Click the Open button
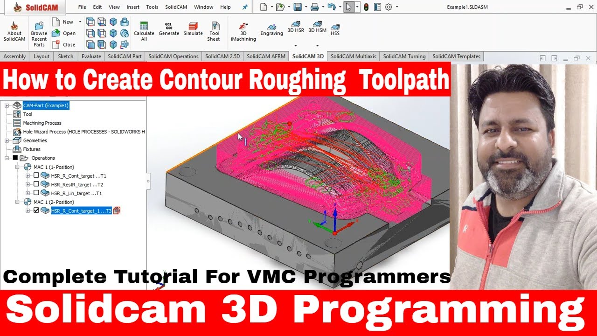 coord(64,33)
